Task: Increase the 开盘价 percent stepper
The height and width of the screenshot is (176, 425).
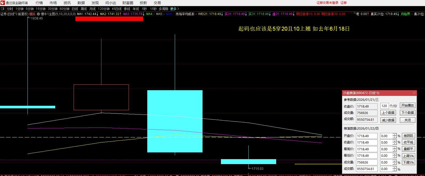Action: point(395,135)
